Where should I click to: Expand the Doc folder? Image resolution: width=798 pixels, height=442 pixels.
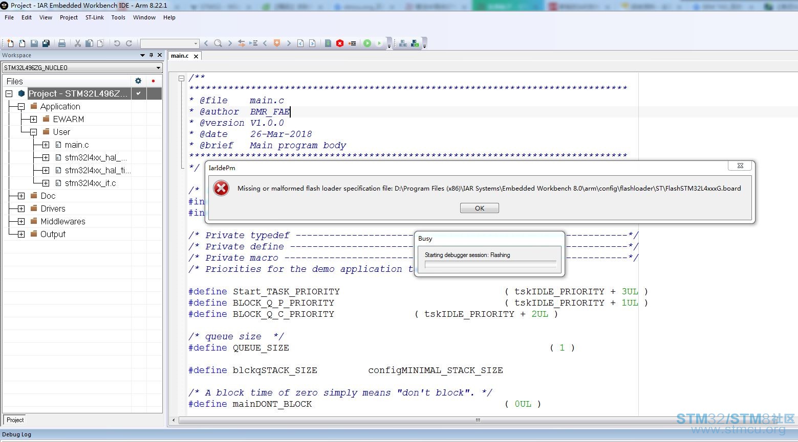point(21,196)
